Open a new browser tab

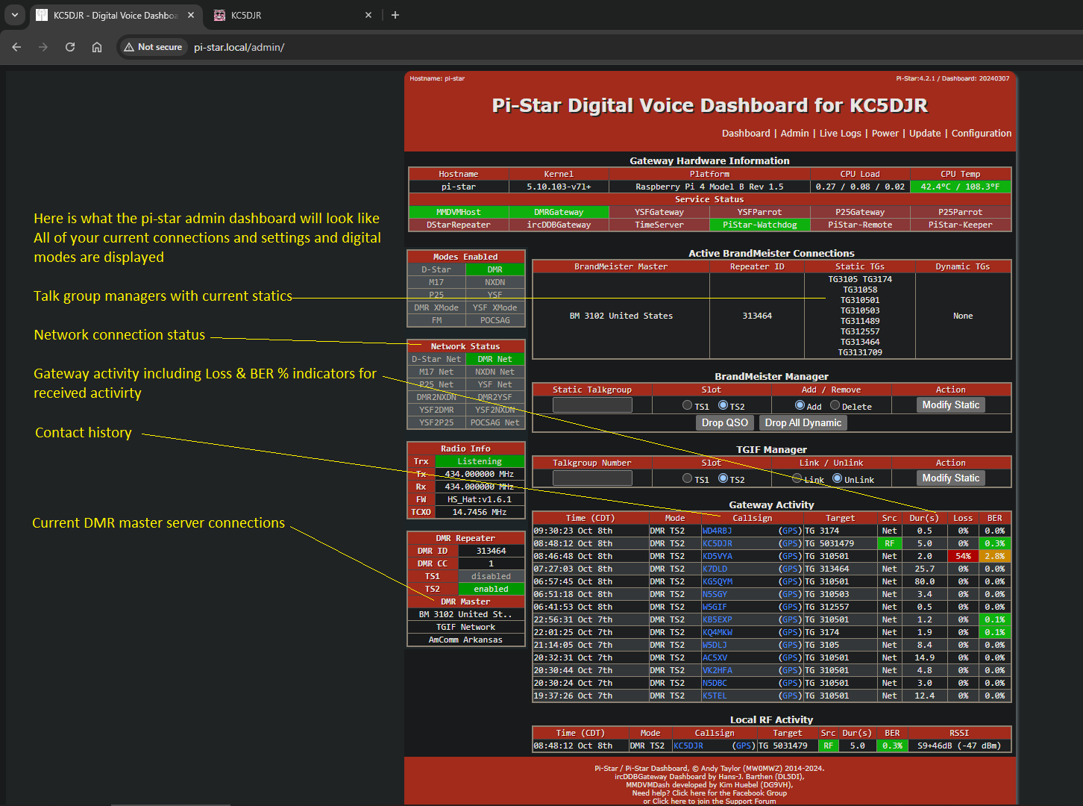(x=395, y=15)
